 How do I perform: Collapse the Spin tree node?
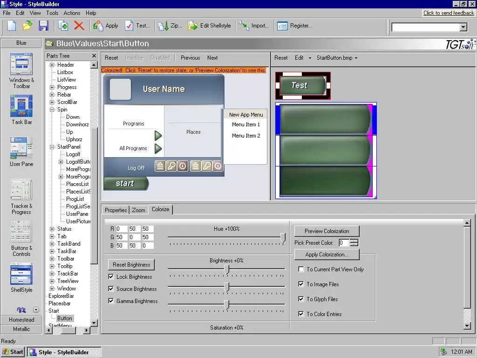pyautogui.click(x=52, y=110)
